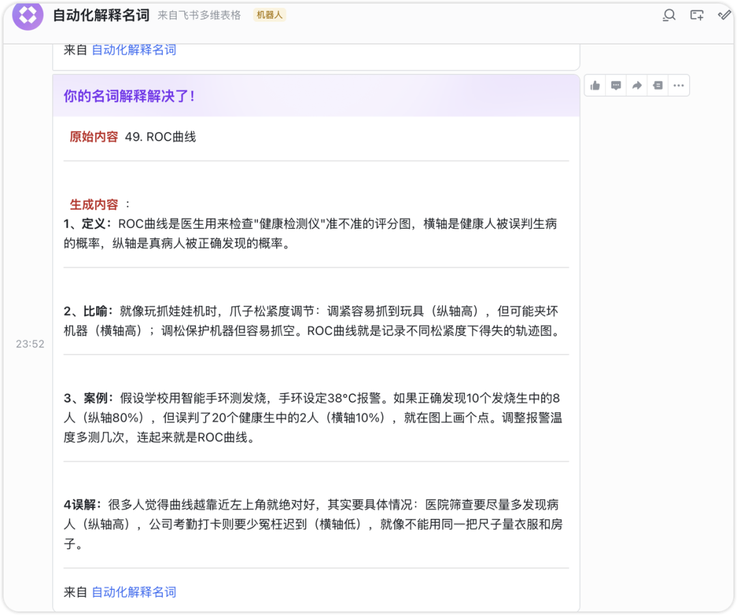Click the 1、定义 paragraph text

(x=310, y=233)
